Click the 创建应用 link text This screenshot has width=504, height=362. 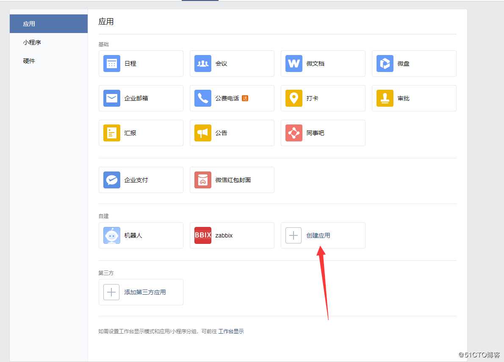[x=318, y=235]
